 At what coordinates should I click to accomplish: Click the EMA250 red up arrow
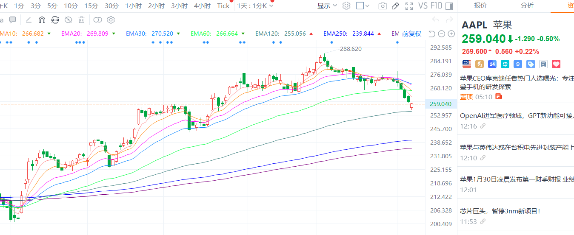tap(379, 34)
